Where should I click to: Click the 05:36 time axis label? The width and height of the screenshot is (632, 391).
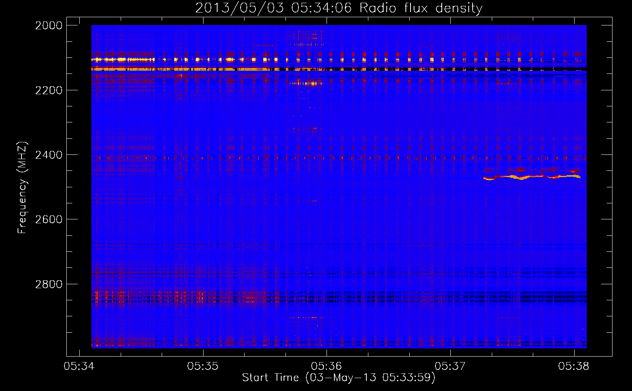[x=327, y=366]
